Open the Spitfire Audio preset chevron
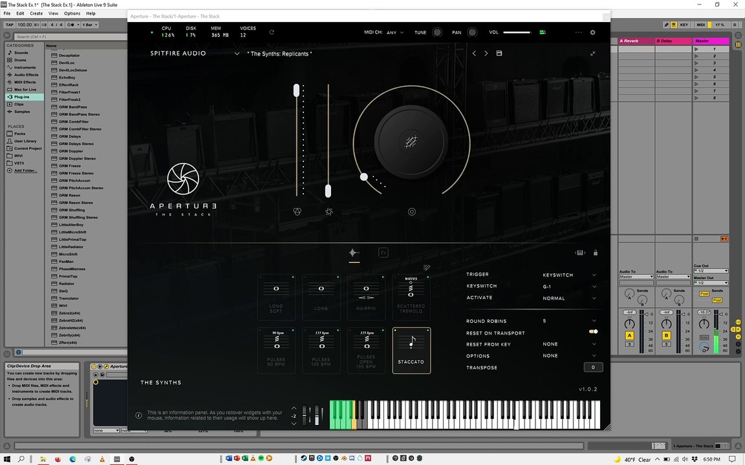This screenshot has width=745, height=465. [x=237, y=54]
